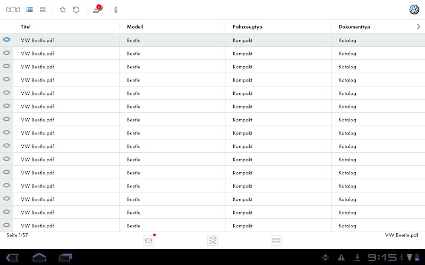Show more columns with the right chevron
Viewport: 425px width, 265px height.
[x=419, y=26]
